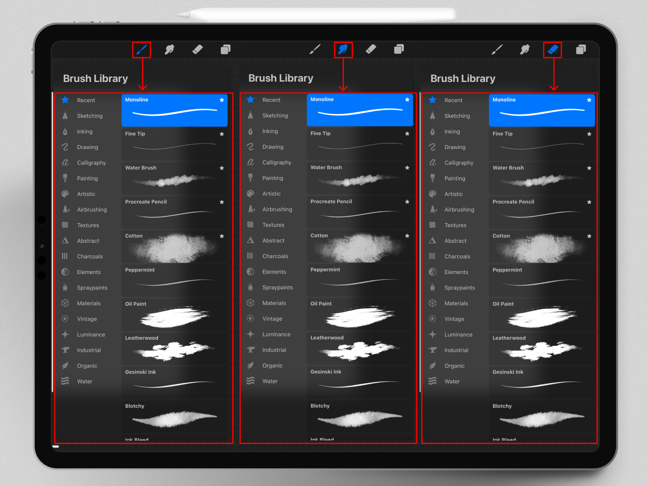Toggle Monoline star in middle library
The width and height of the screenshot is (648, 486).
click(x=407, y=99)
